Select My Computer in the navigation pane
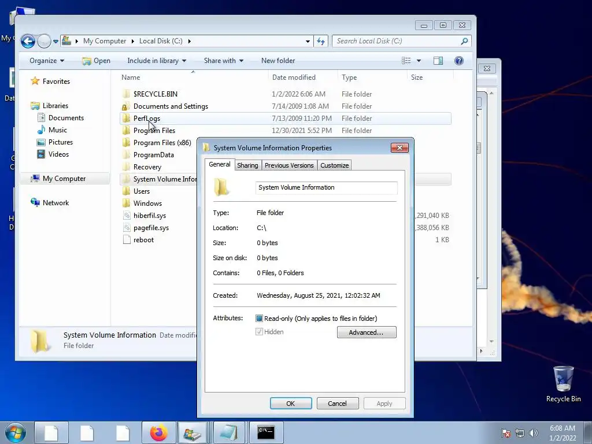The width and height of the screenshot is (592, 444). 64,179
